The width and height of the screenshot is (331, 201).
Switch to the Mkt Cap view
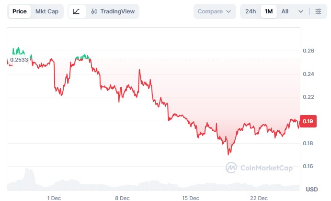(x=47, y=11)
